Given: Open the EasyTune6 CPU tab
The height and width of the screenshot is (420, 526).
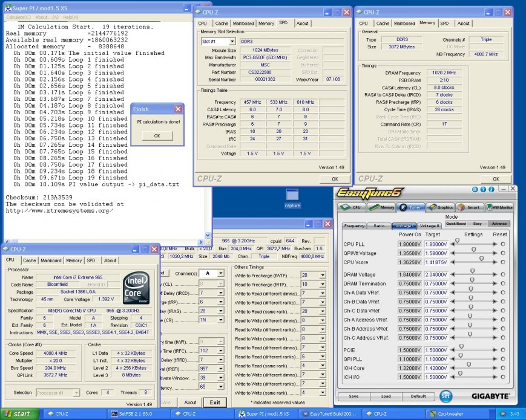Looking at the screenshot, I should point(351,207).
